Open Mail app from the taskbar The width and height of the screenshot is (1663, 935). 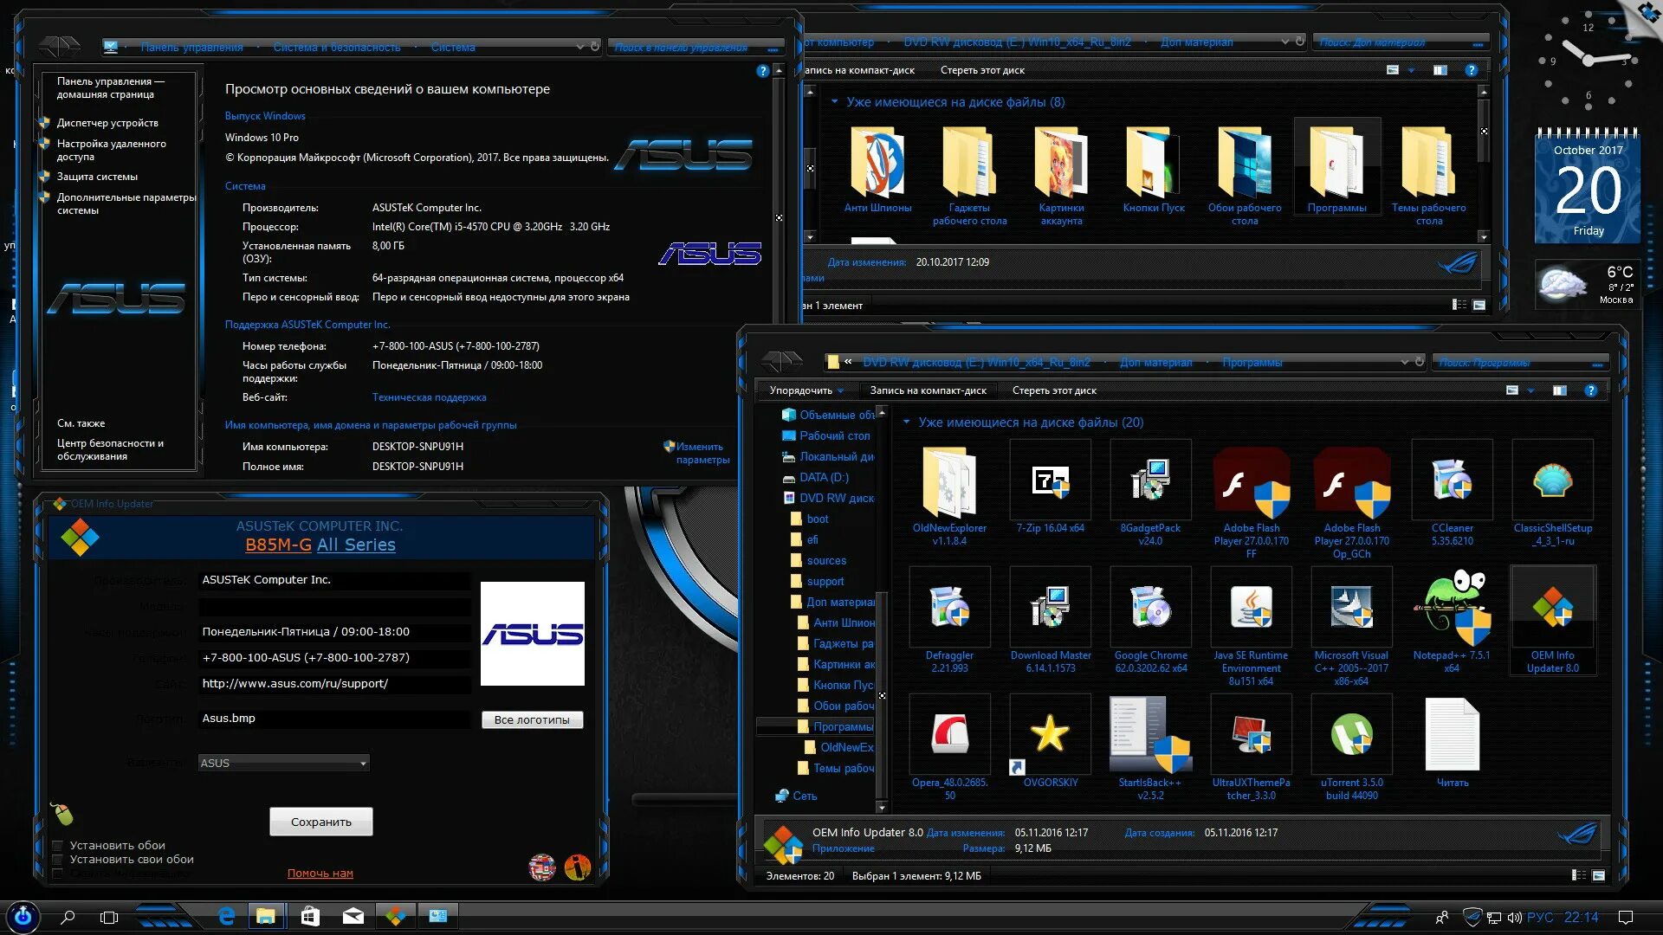pyautogui.click(x=353, y=916)
